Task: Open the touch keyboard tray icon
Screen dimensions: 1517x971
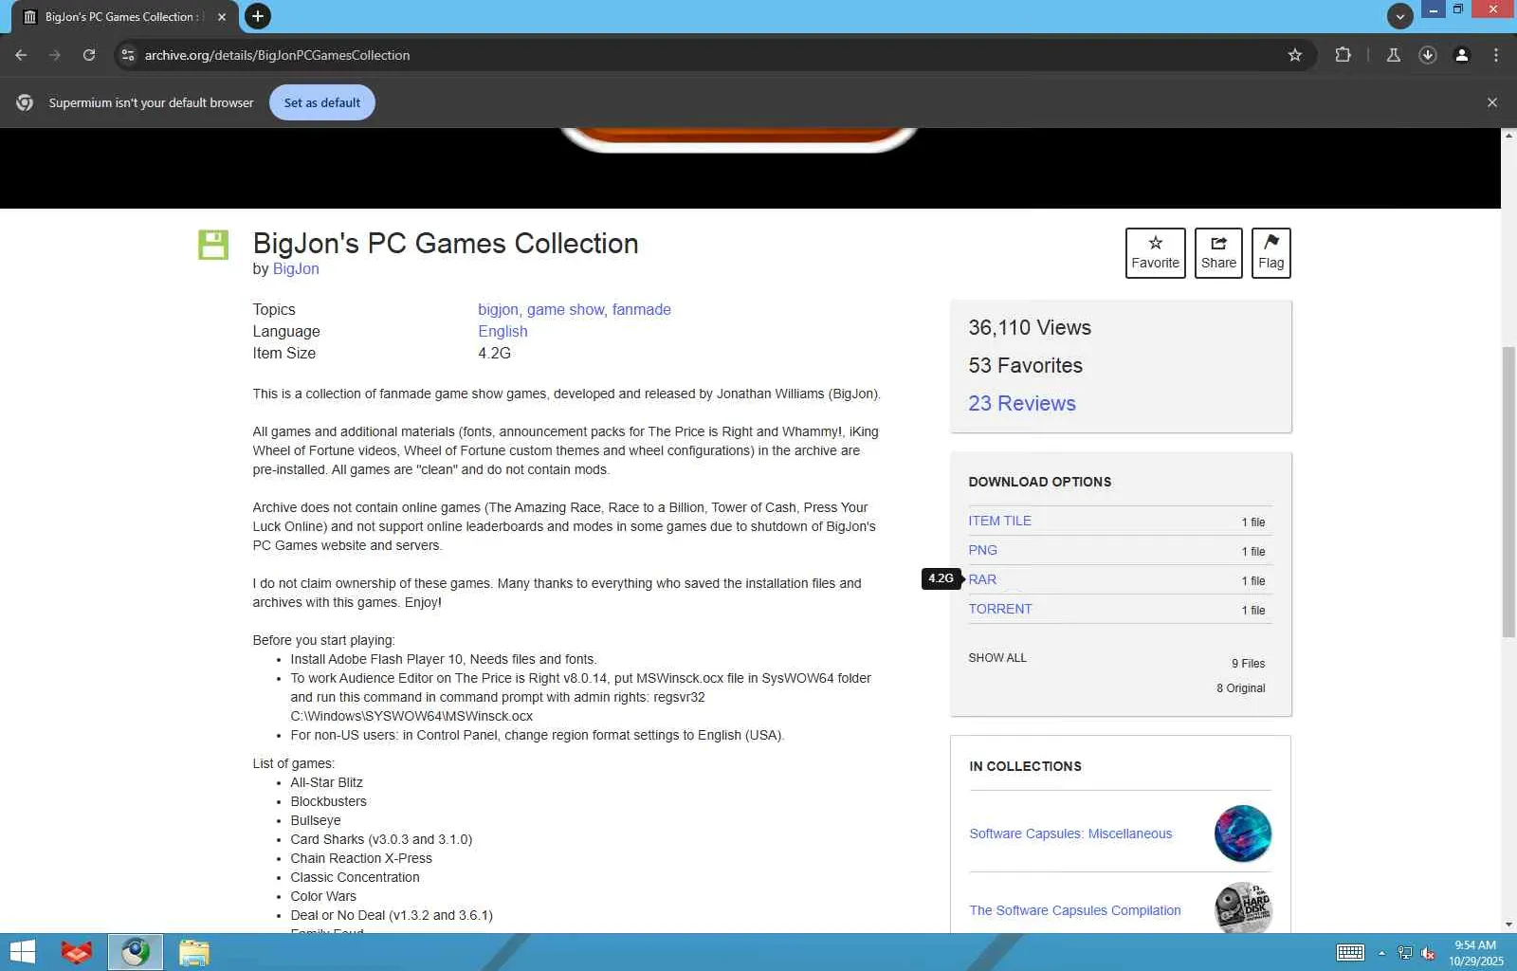Action: click(1350, 953)
